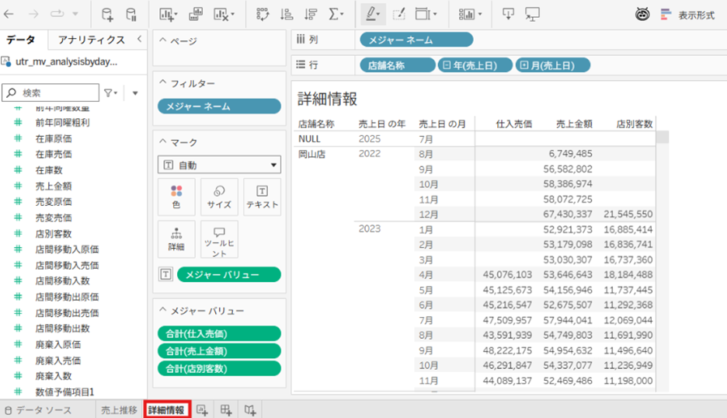
Task: Collapse the side pane with the chevron
Action: point(139,40)
